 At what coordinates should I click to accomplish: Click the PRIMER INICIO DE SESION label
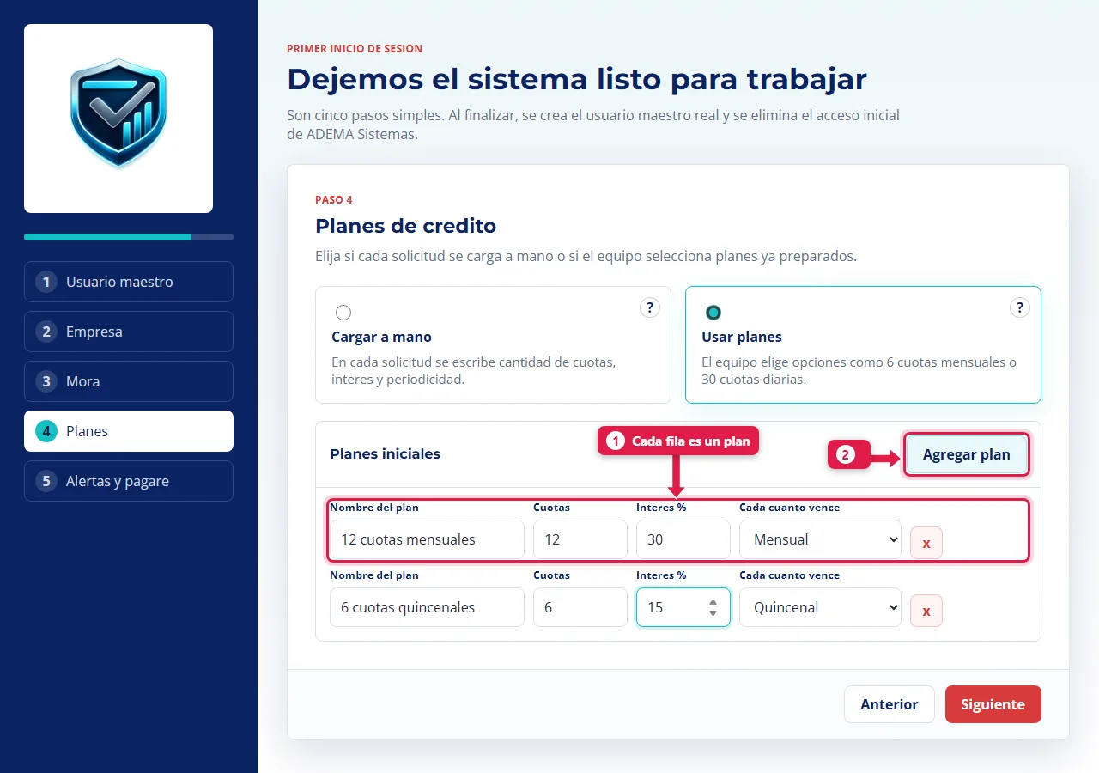[x=355, y=49]
